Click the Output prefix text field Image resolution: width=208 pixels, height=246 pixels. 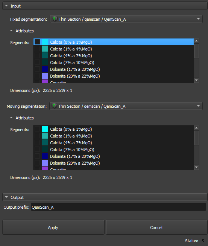pyautogui.click(x=118, y=207)
